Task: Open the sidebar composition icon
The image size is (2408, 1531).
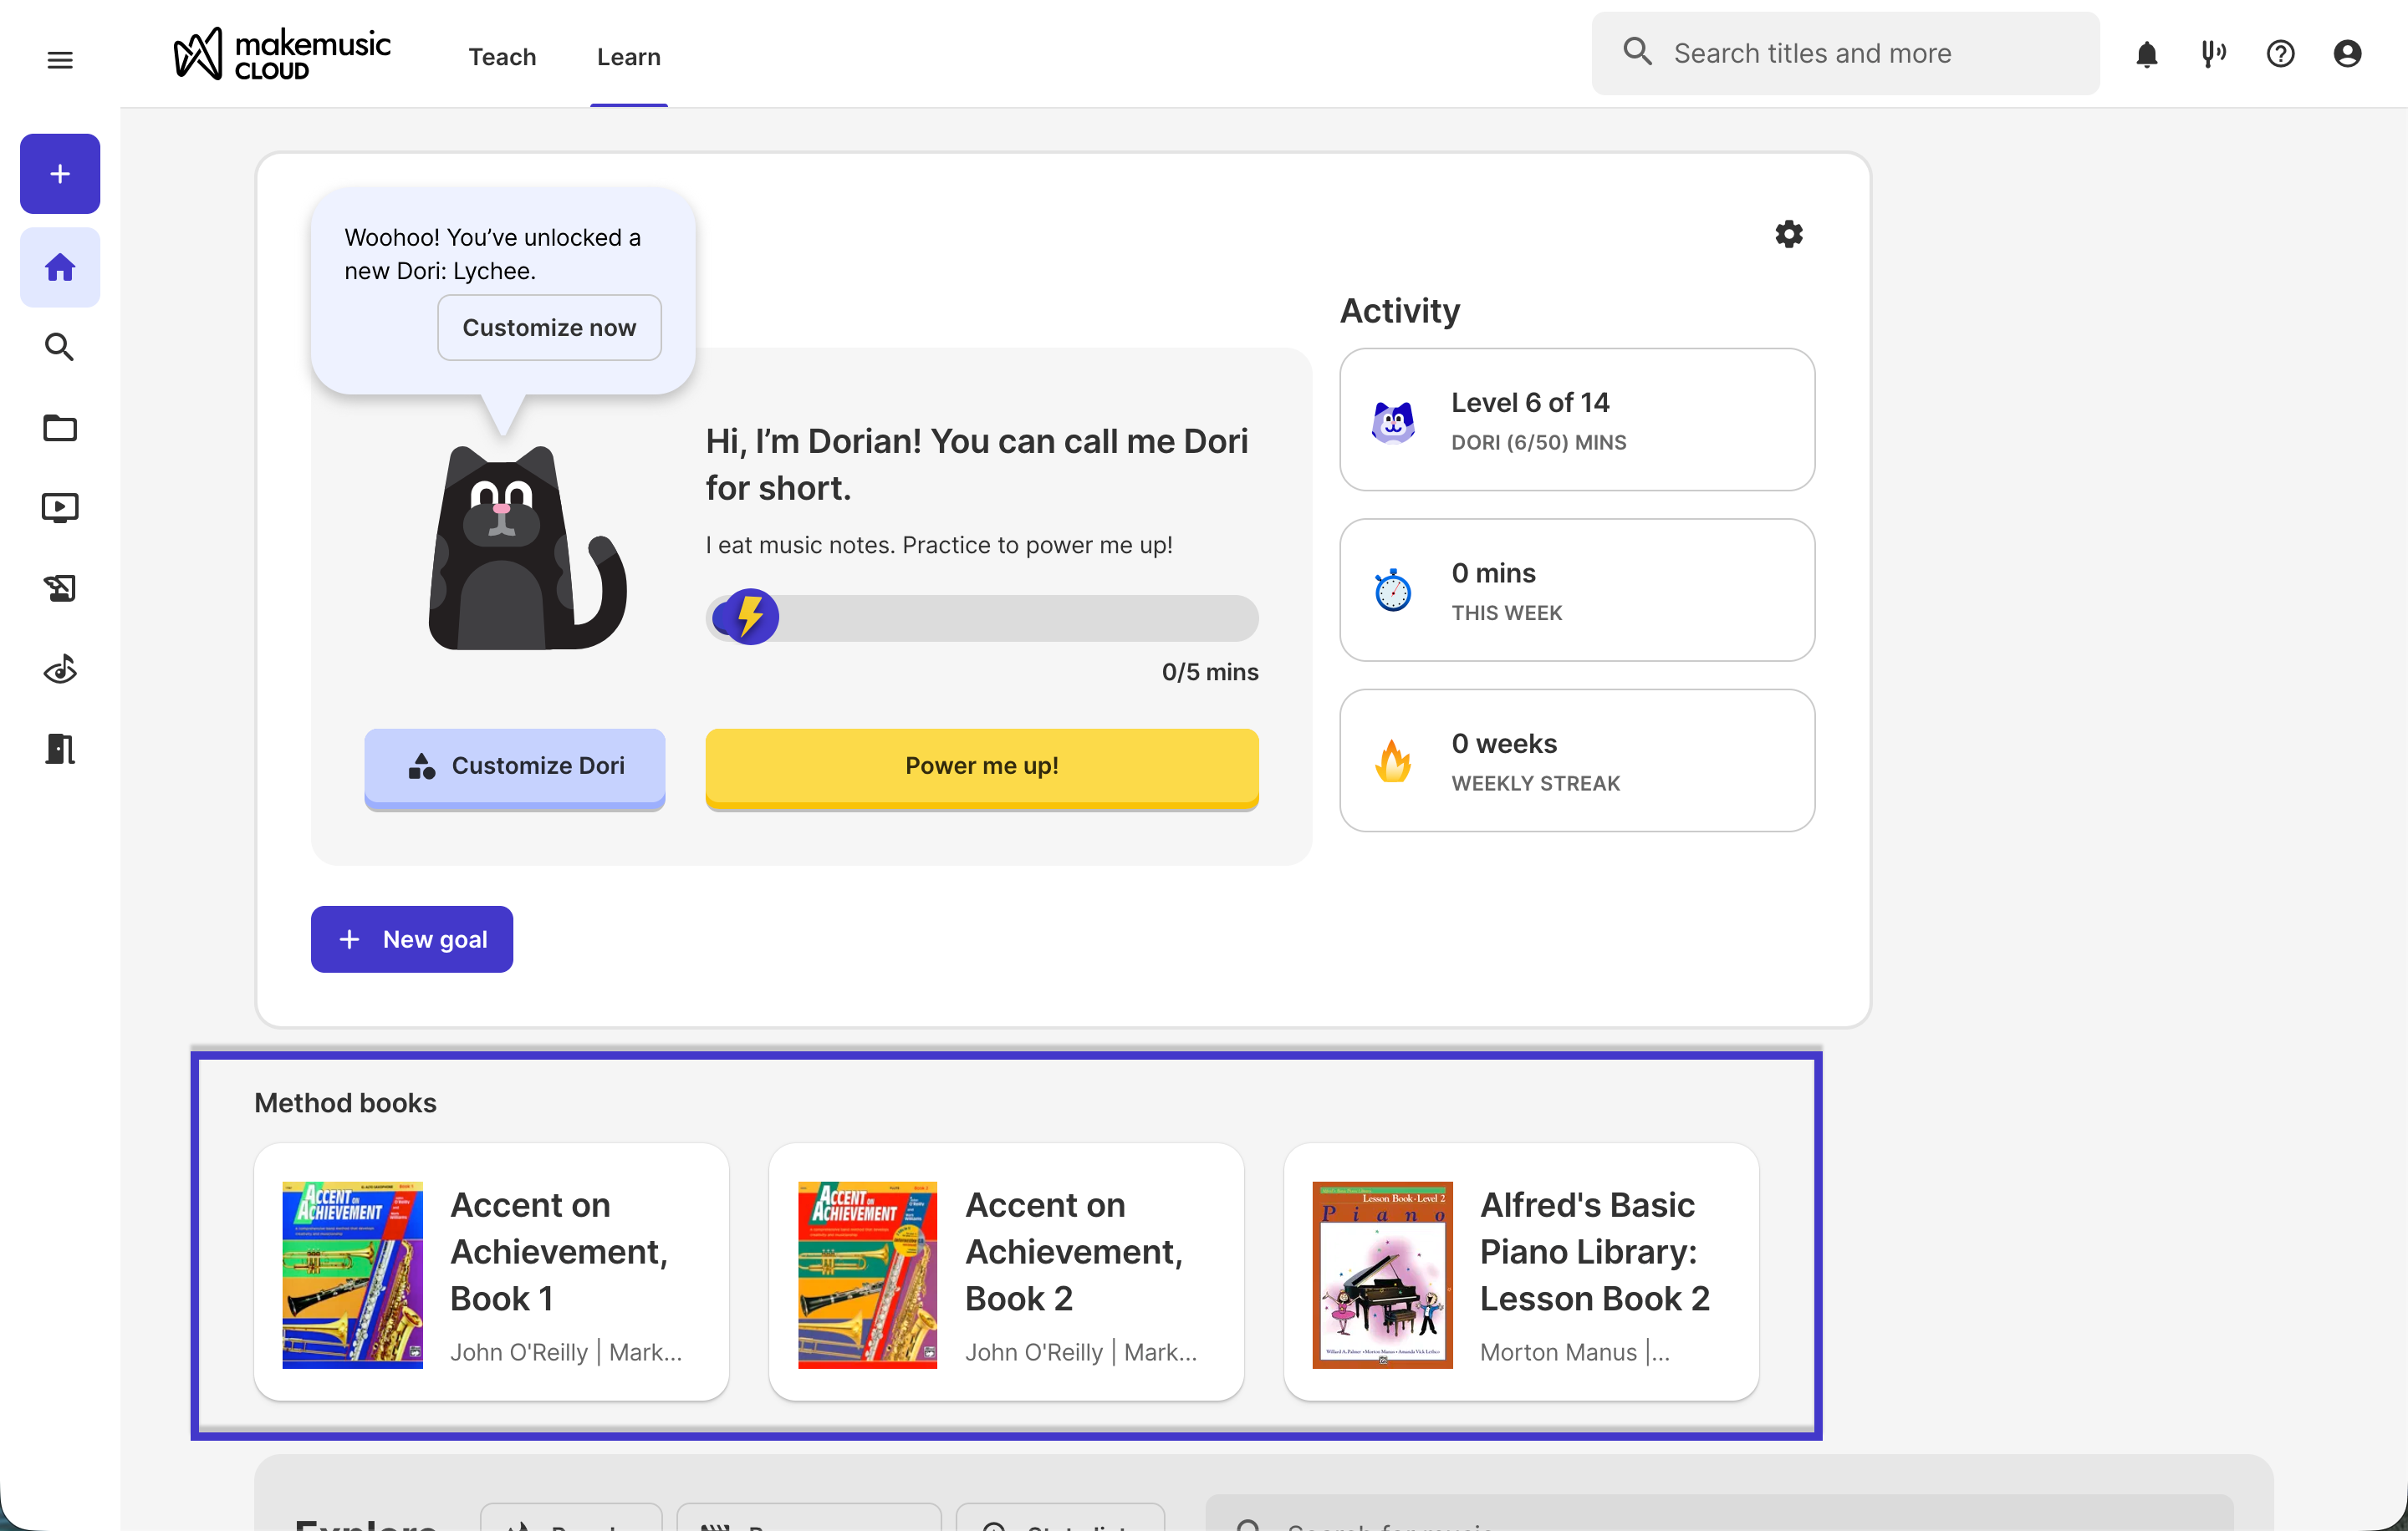Action: coord(60,587)
